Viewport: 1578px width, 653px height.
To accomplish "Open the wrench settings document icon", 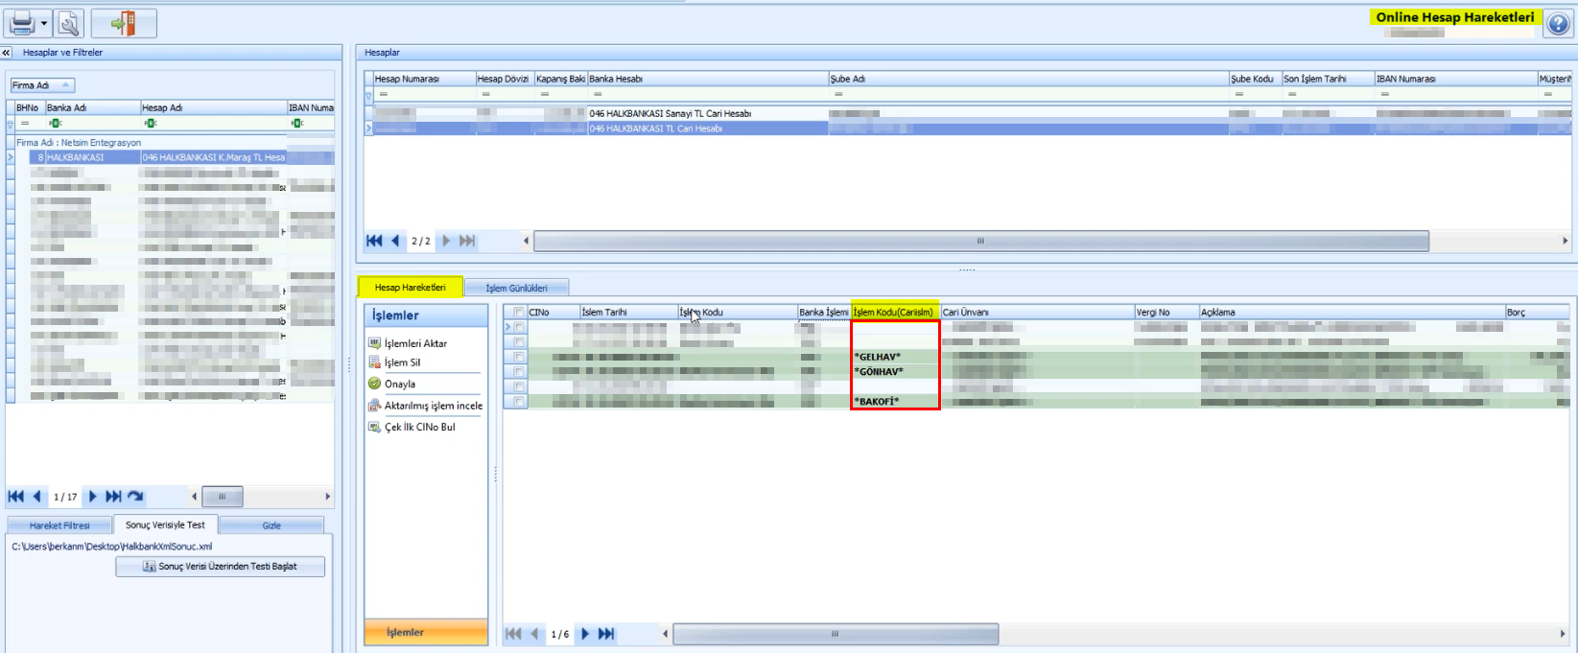I will pos(69,23).
